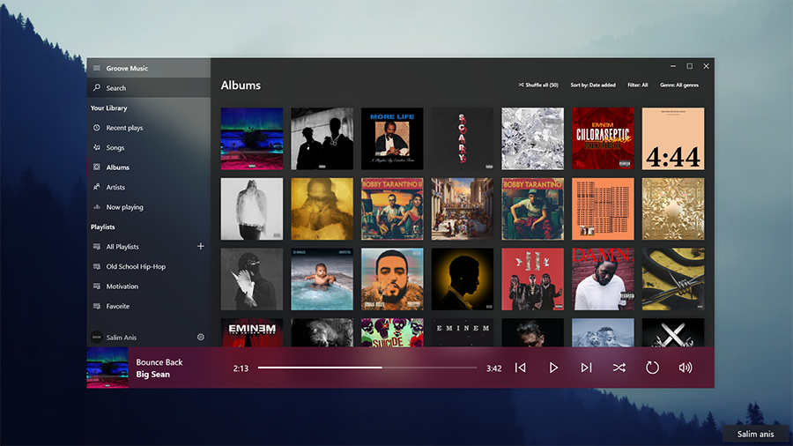Click the elapsed time 2:13

click(241, 368)
